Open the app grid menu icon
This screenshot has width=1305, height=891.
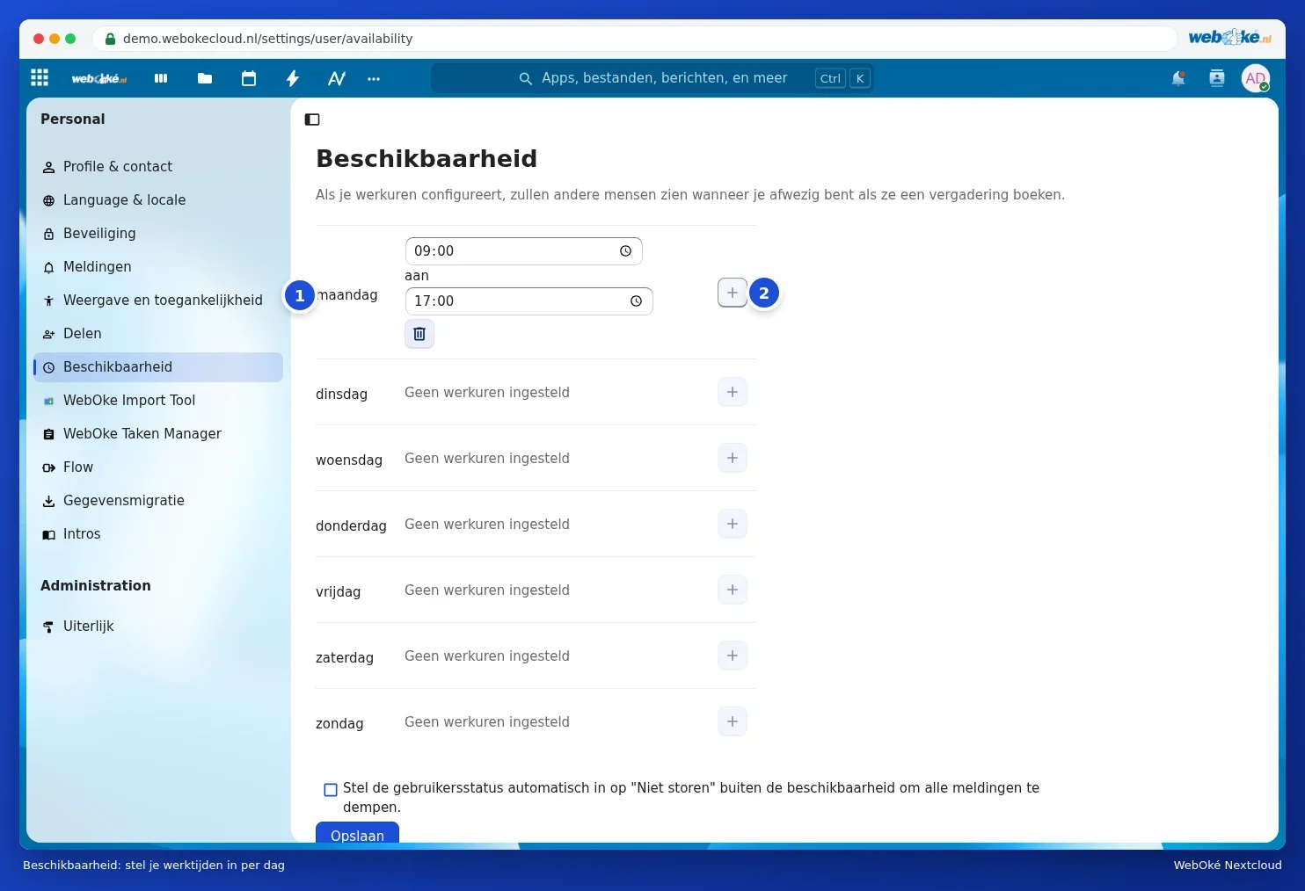pyautogui.click(x=40, y=78)
